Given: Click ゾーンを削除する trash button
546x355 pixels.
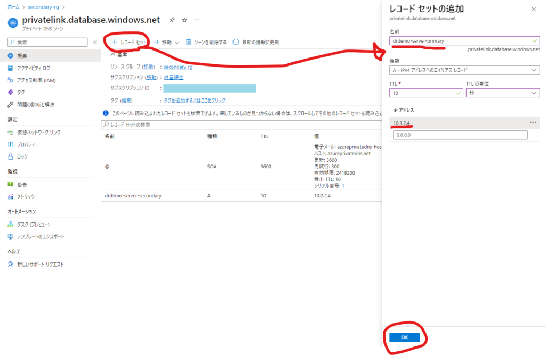Looking at the screenshot, I should [x=206, y=42].
